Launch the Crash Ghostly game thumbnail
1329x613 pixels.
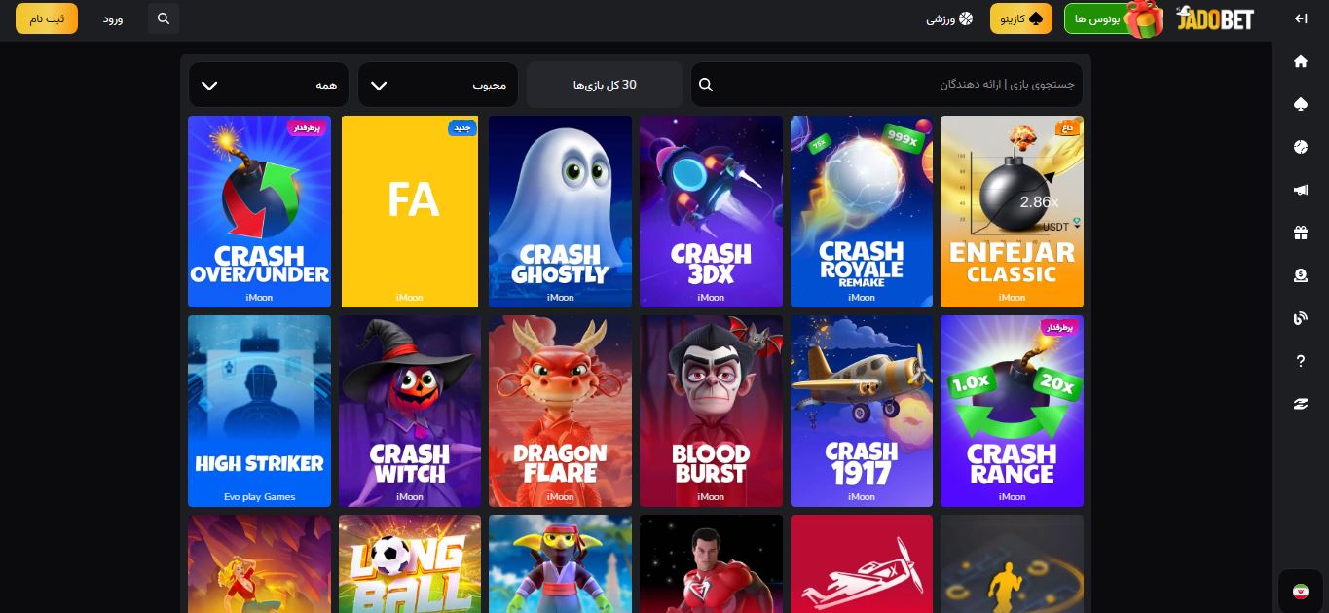pos(560,211)
